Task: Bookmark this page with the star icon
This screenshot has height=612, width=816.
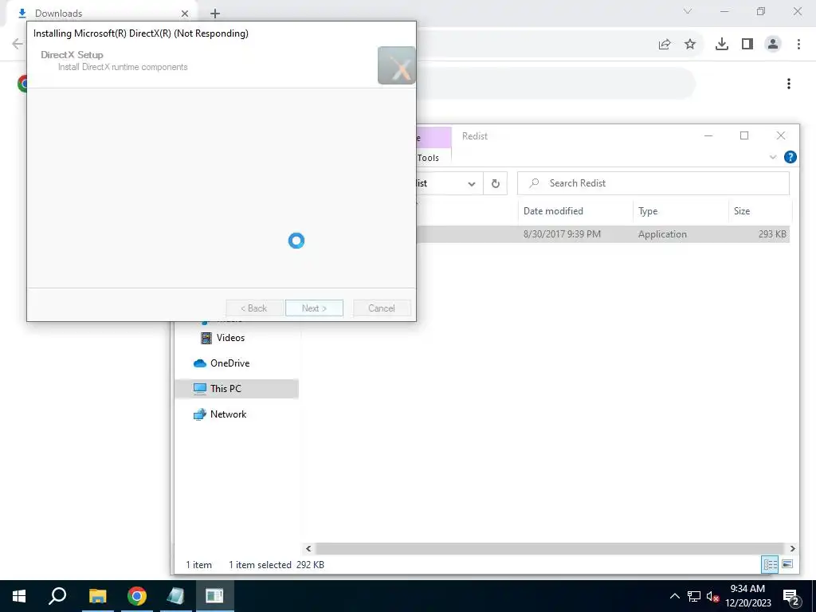Action: (690, 45)
